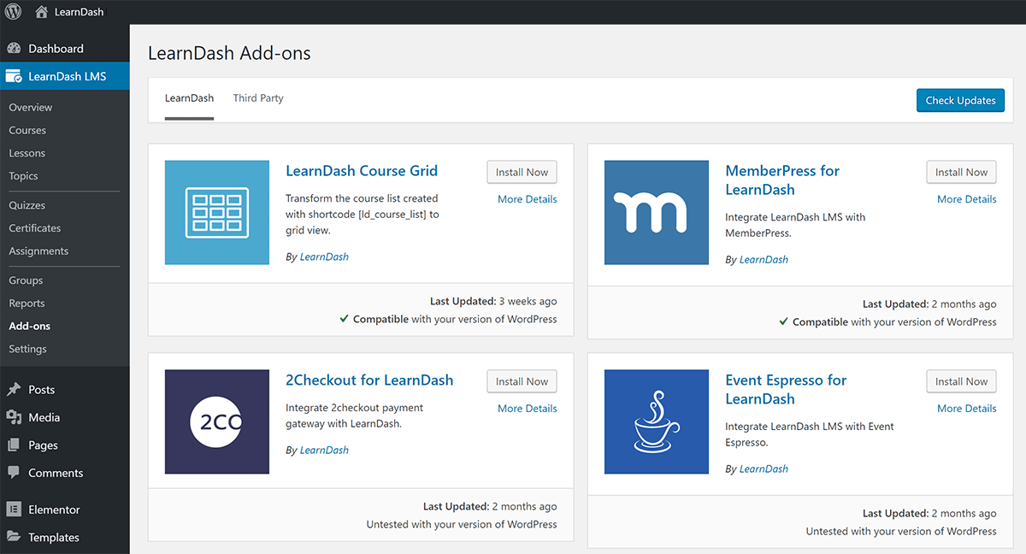Select the LearnDash tab
The width and height of the screenshot is (1026, 554).
point(188,97)
